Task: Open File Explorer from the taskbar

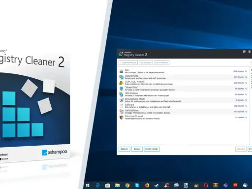Action: point(117,186)
